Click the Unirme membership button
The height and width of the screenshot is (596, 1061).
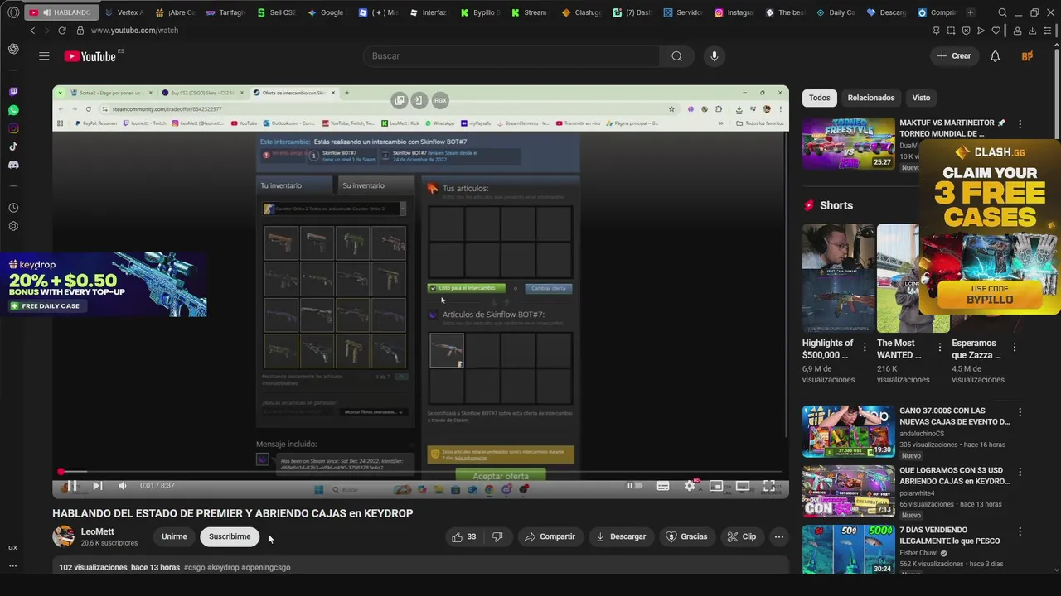tap(174, 536)
